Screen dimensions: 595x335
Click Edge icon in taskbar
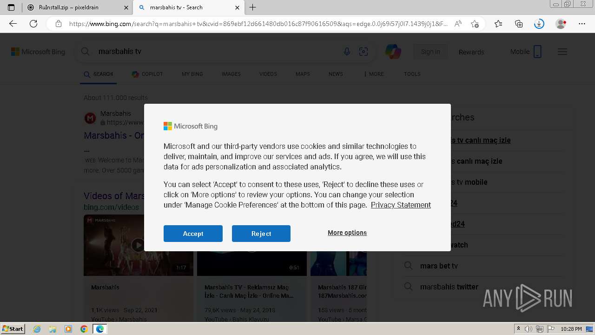coord(99,329)
